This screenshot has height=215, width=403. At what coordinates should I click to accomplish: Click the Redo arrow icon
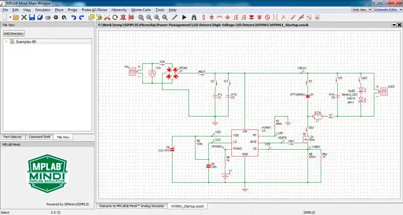point(81,18)
